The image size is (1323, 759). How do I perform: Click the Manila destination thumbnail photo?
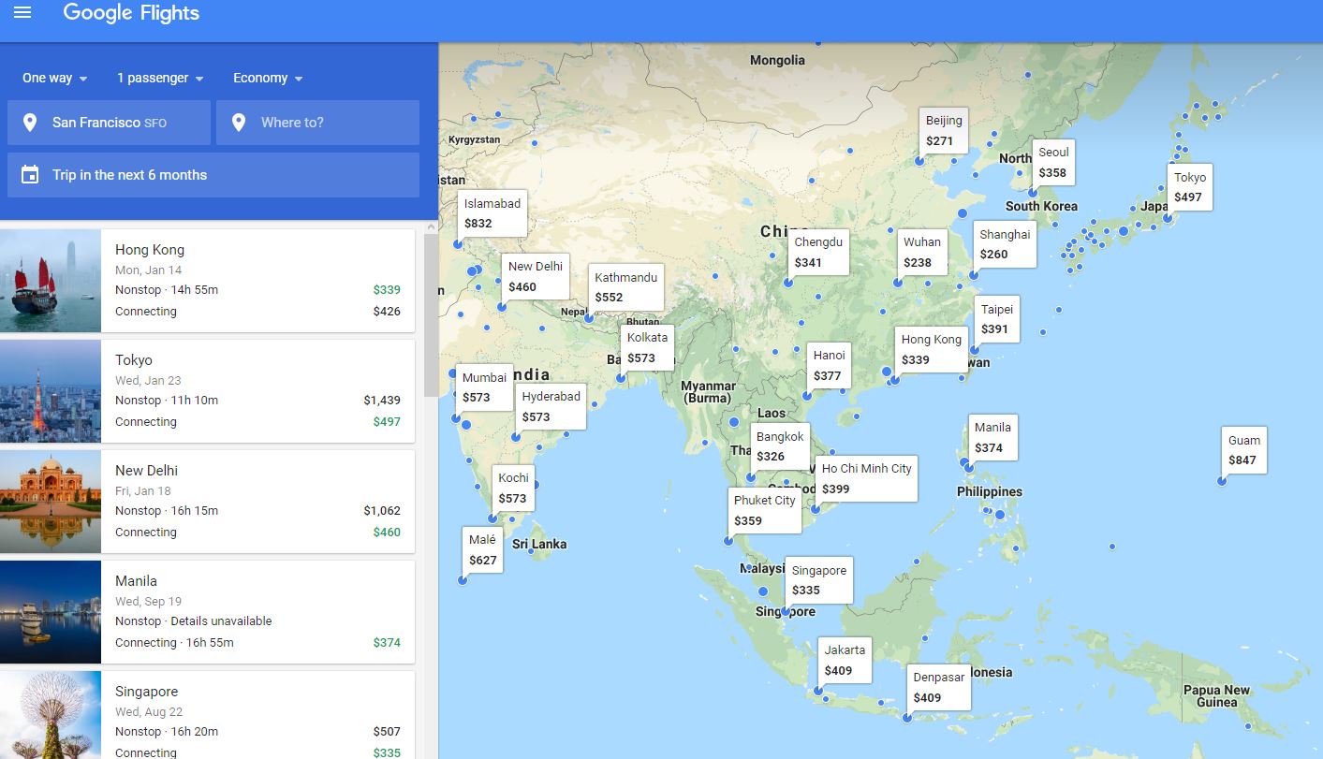pos(51,611)
